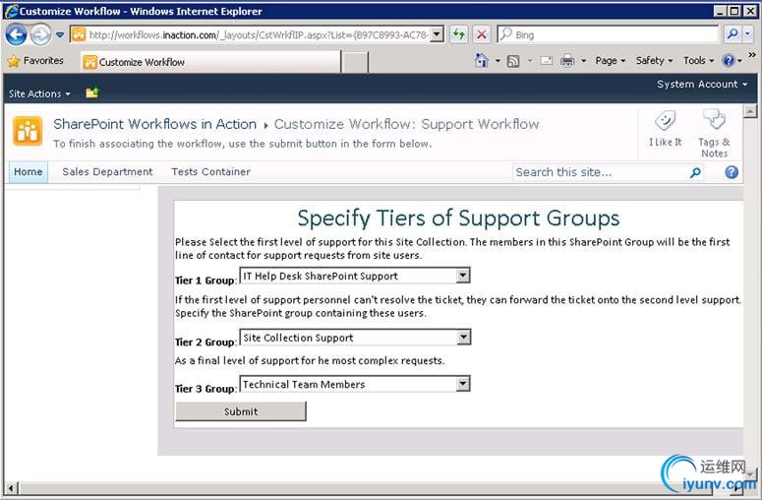Click the red Stop loading icon

(x=482, y=34)
